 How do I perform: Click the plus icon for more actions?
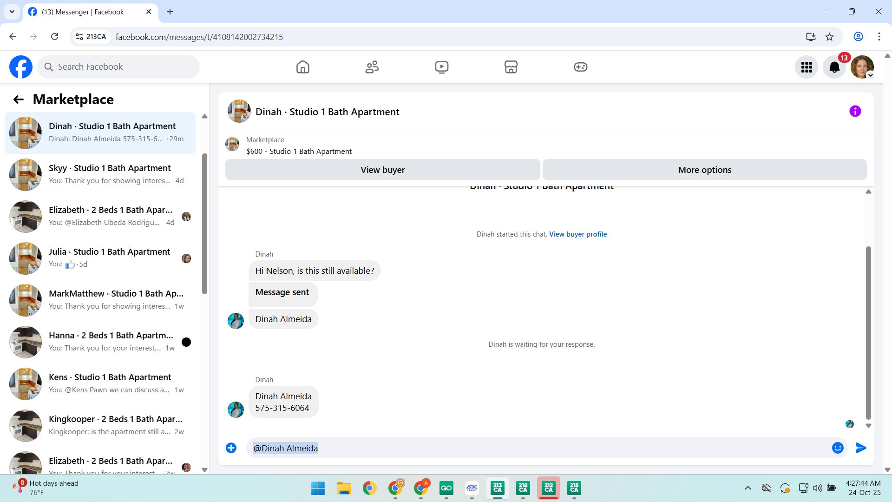231,448
